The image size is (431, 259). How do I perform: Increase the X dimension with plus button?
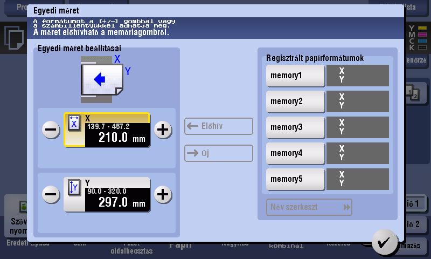click(x=163, y=129)
